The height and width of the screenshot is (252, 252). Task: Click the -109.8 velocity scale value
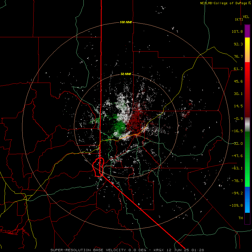click(236, 206)
